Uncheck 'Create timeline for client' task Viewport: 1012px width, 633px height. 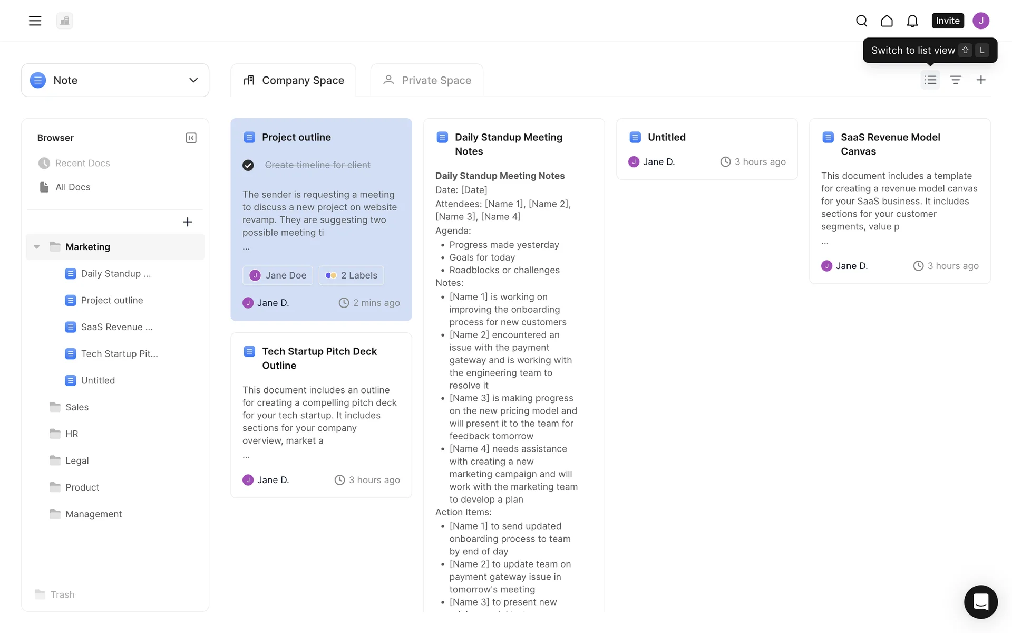point(248,165)
